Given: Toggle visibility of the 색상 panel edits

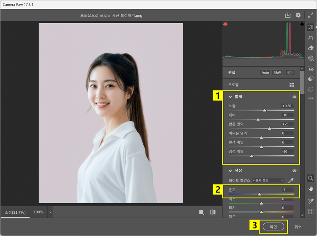Looking at the screenshot, I should tap(294, 171).
